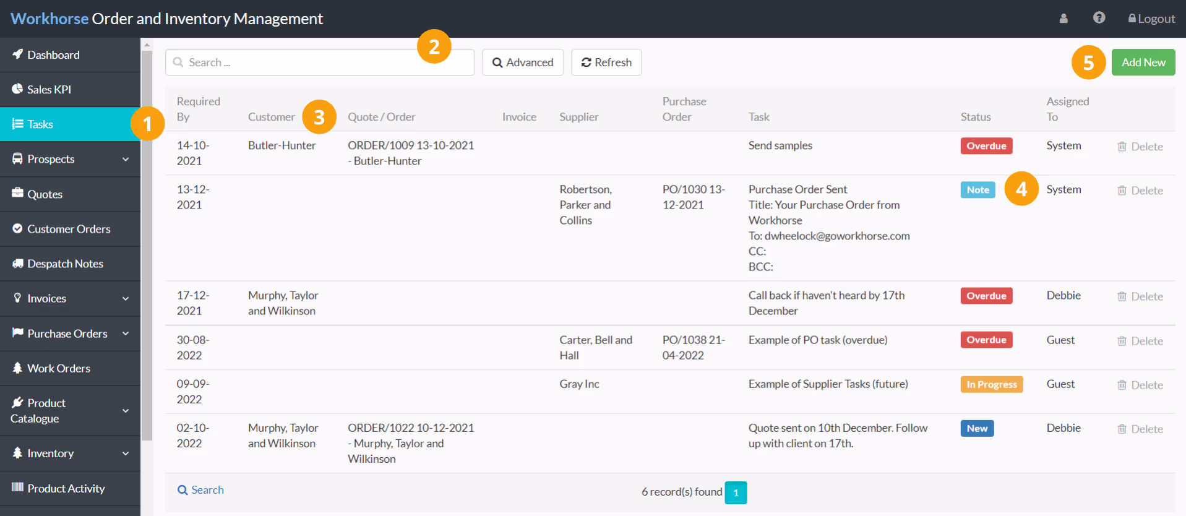Click Butler-Hunter customer cell

(x=281, y=145)
